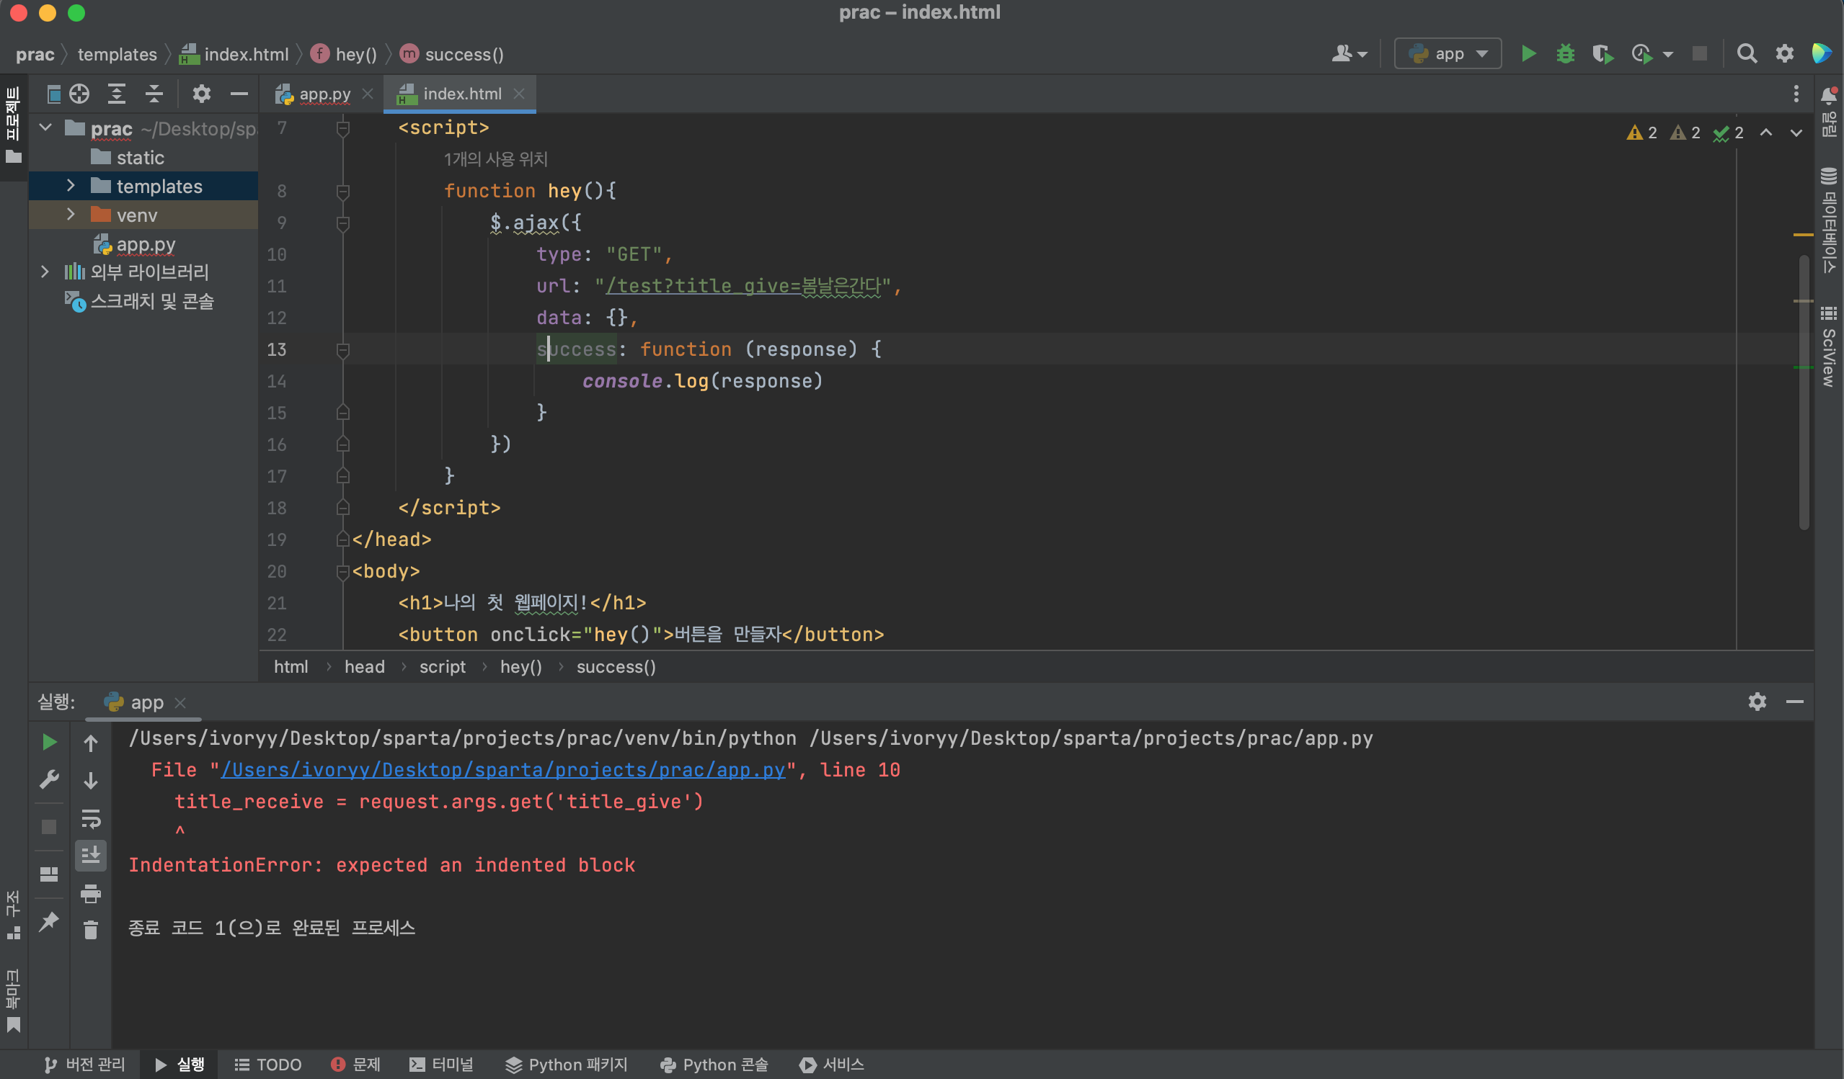Toggle soft-wrap in run console
Image resolution: width=1844 pixels, height=1079 pixels.
pyautogui.click(x=91, y=819)
